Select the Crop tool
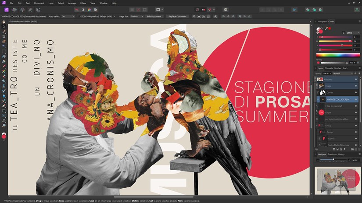Image resolution: width=362 pixels, height=203 pixels. [x=4, y=37]
